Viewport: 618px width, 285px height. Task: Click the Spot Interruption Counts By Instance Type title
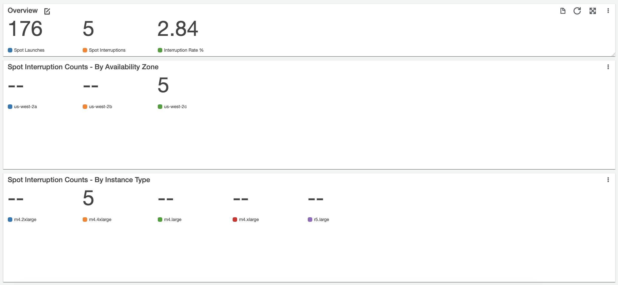[x=79, y=180]
